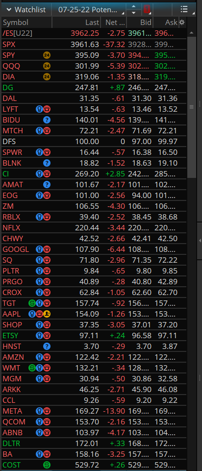Viewport: 202px width, 471px height.
Task: Click the watchlist vertical scrollbar thumb
Action: coord(192,107)
